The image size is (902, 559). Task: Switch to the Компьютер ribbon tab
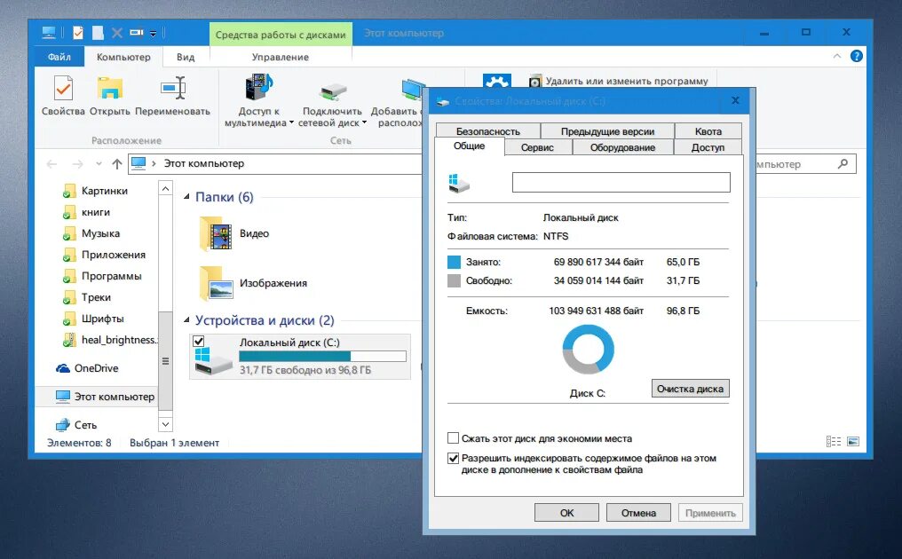coord(123,57)
